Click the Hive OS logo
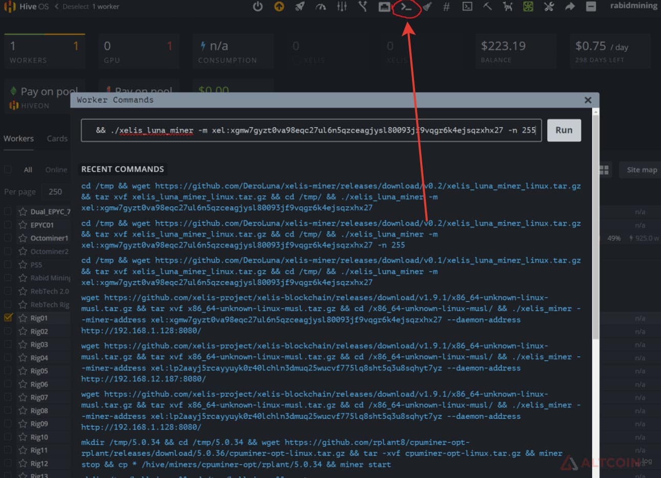Image resolution: width=661 pixels, height=478 pixels. click(26, 7)
